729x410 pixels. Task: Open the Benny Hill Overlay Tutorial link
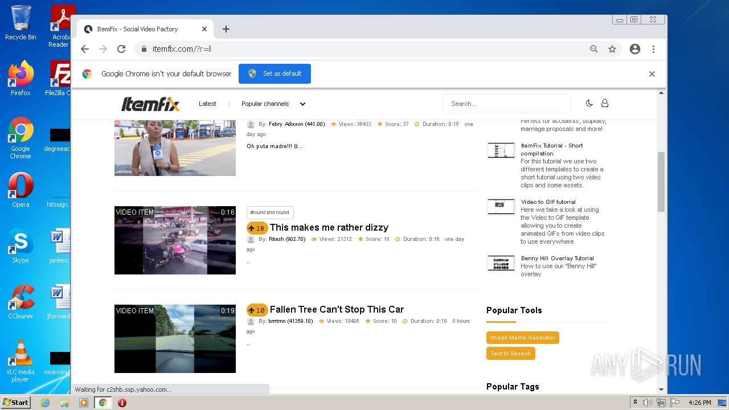(558, 258)
